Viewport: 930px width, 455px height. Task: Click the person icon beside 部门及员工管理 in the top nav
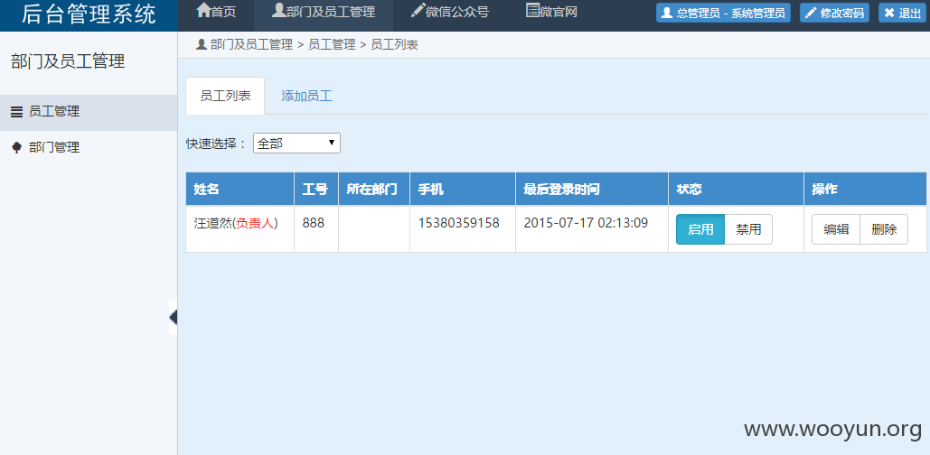(x=278, y=10)
